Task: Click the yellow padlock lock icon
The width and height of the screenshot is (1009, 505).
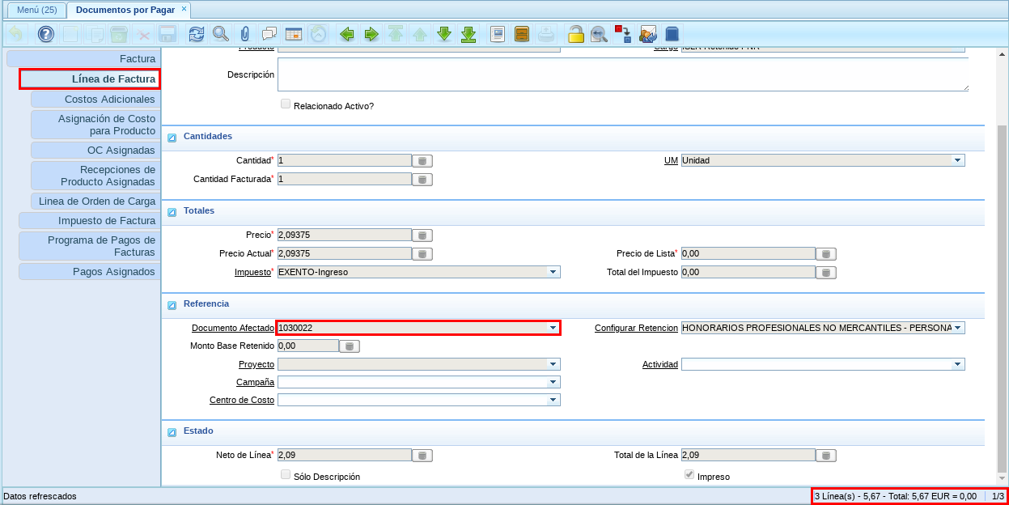Action: 575,34
